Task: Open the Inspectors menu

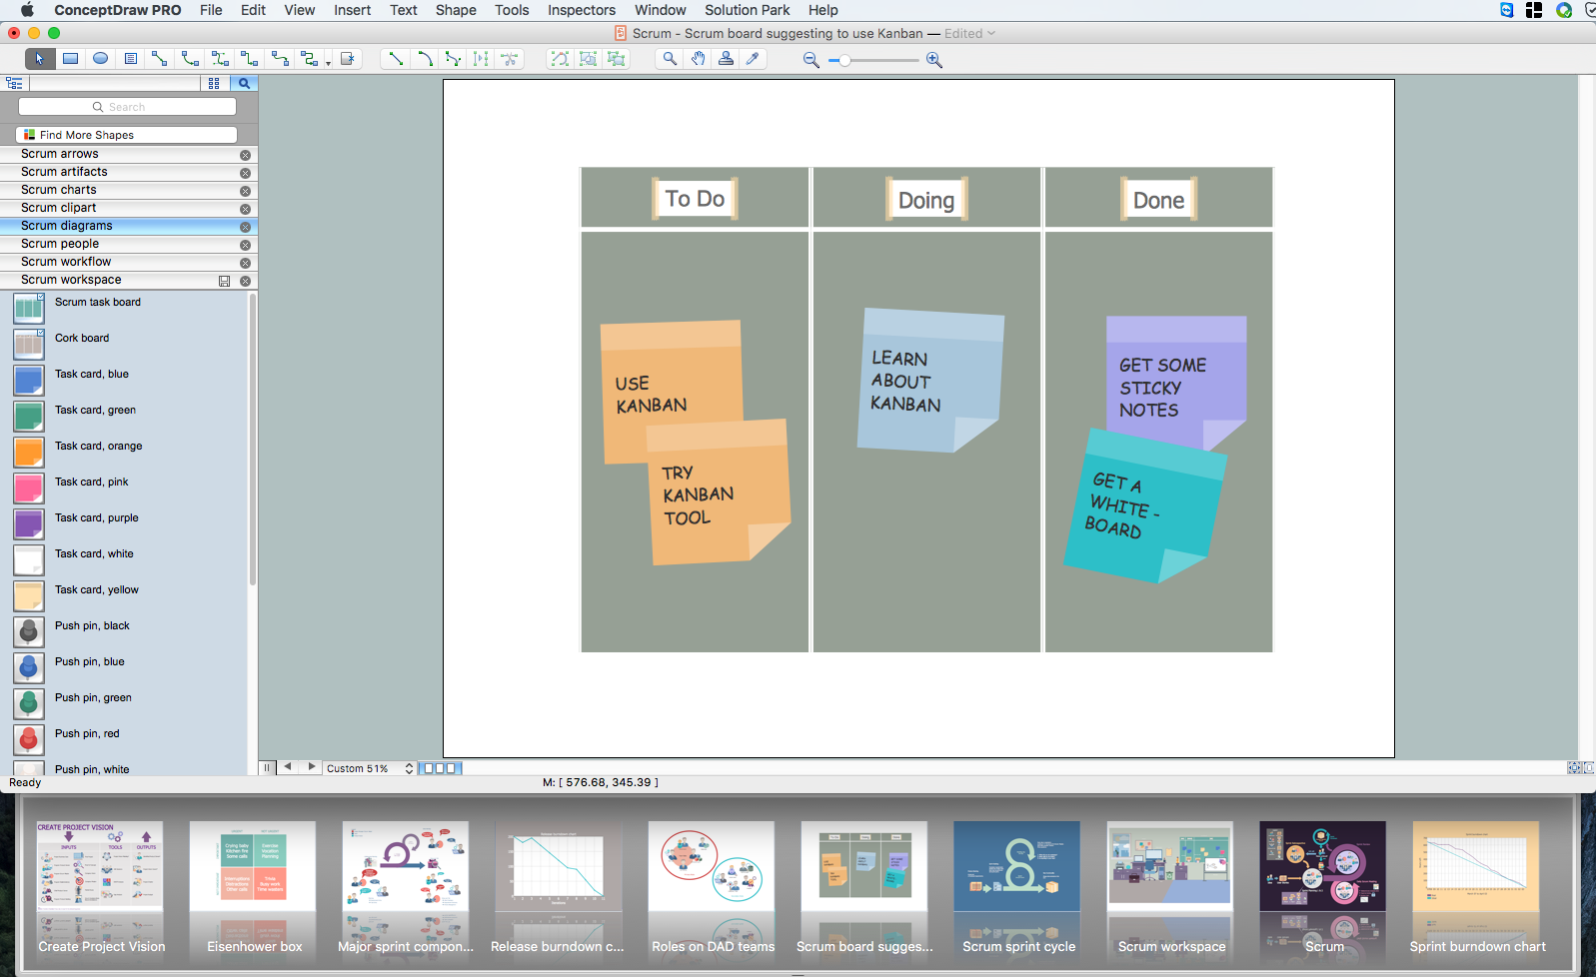Action: coord(582,10)
